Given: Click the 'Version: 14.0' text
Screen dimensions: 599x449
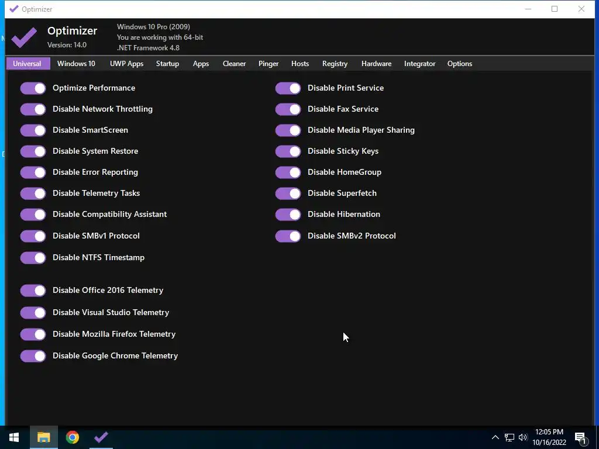Looking at the screenshot, I should (x=67, y=45).
